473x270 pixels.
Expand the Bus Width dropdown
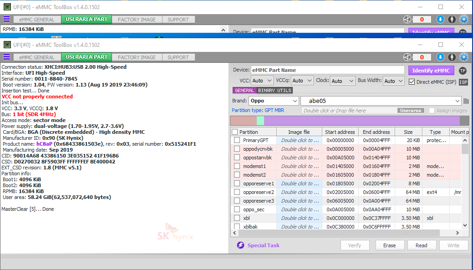click(x=393, y=81)
